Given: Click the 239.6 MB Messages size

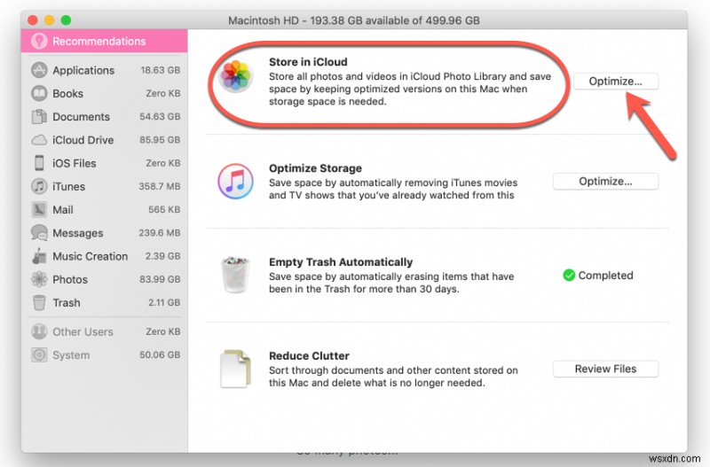Looking at the screenshot, I should (160, 233).
